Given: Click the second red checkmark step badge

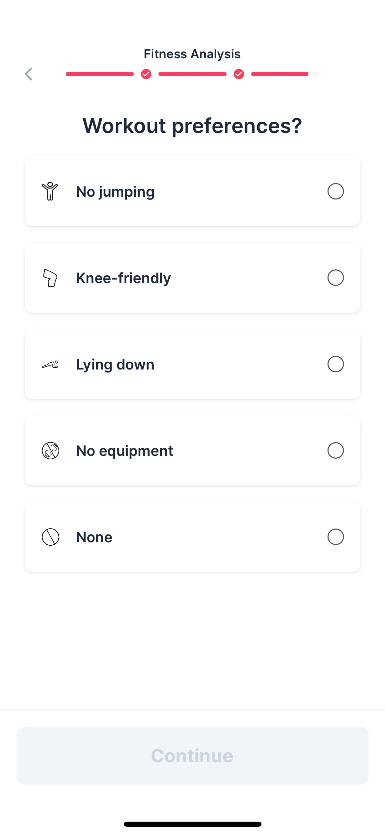Looking at the screenshot, I should 239,74.
